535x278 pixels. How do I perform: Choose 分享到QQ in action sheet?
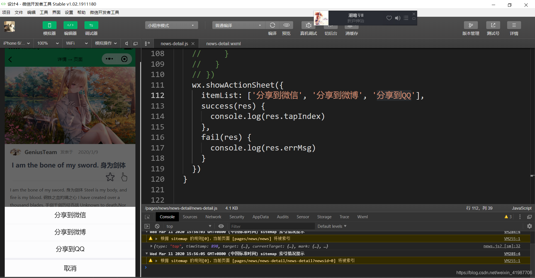70,249
